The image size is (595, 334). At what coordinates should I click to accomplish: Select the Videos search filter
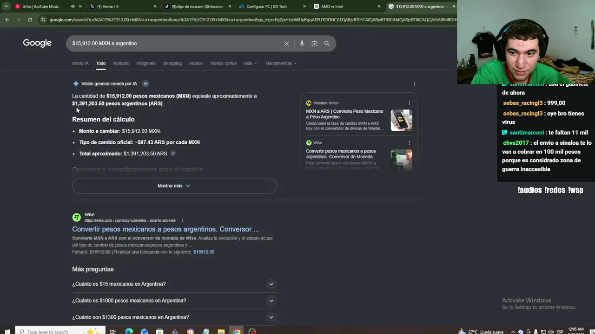tap(196, 63)
